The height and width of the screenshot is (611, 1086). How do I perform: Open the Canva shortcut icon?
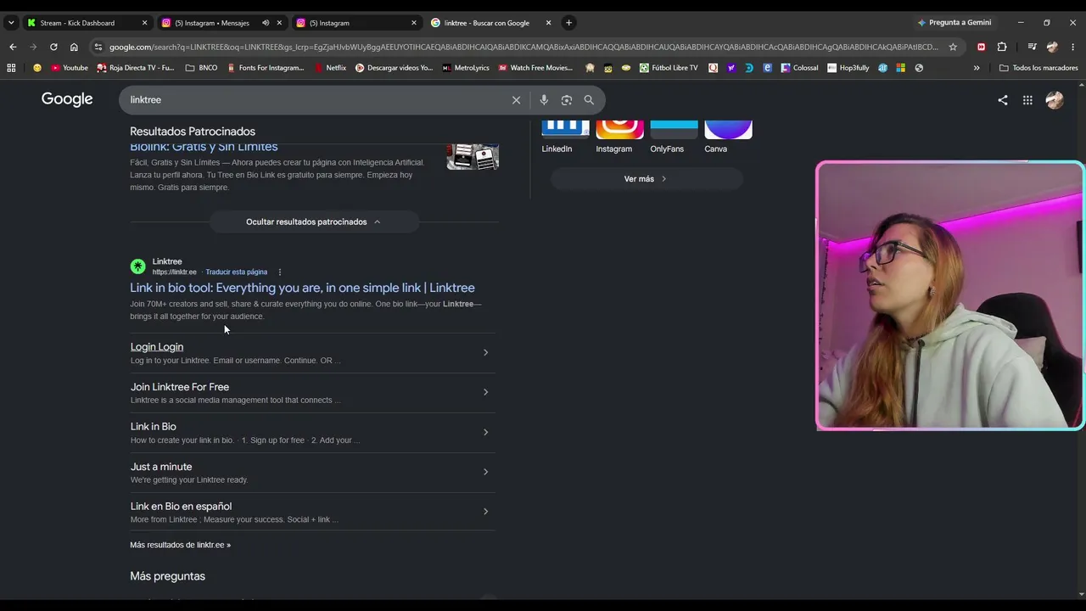[x=728, y=129]
